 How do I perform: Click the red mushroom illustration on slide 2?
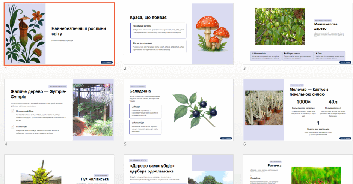tap(213, 34)
